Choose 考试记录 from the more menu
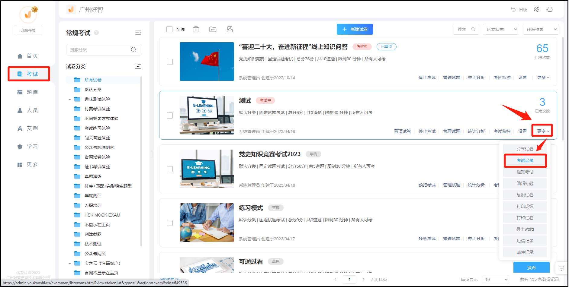Image resolution: width=569 pixels, height=288 pixels. (525, 160)
